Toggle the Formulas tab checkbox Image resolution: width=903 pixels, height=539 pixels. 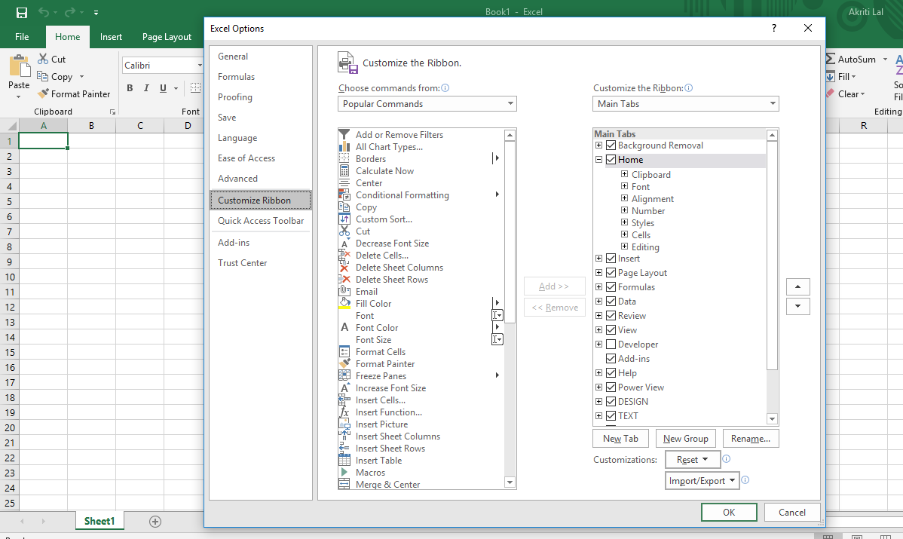pyautogui.click(x=611, y=287)
